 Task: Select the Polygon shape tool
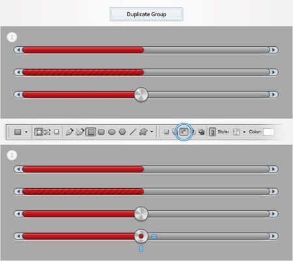(122, 131)
